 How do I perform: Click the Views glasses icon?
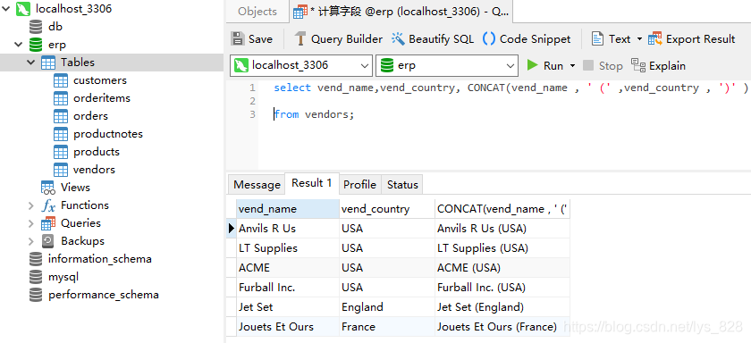pos(48,188)
